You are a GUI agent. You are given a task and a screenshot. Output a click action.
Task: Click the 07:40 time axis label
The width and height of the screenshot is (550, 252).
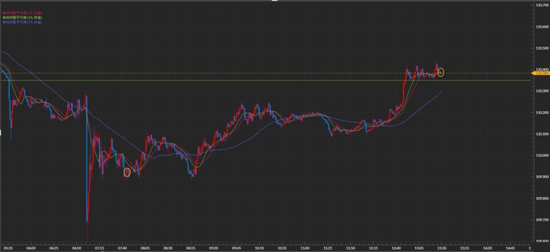pos(122,248)
